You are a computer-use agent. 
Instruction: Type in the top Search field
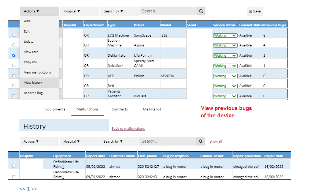click(168, 11)
